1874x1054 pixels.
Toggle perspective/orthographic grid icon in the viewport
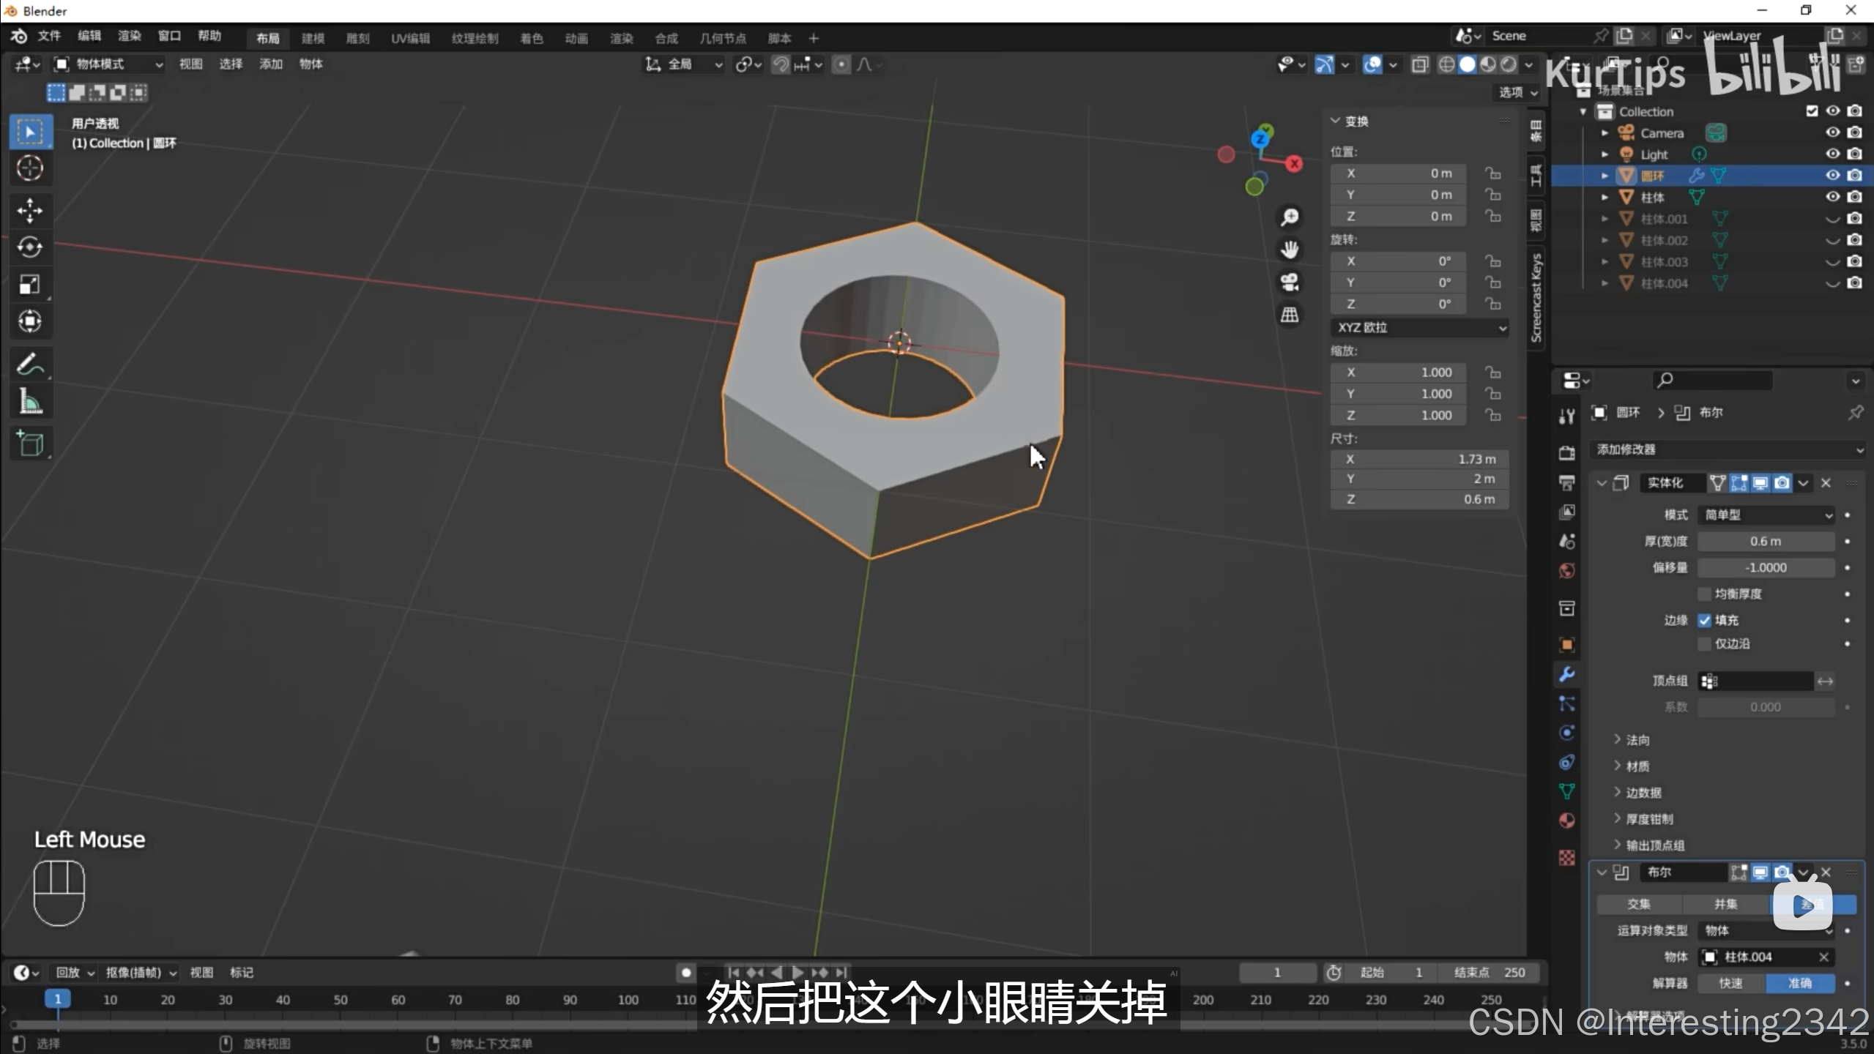pyautogui.click(x=1290, y=315)
